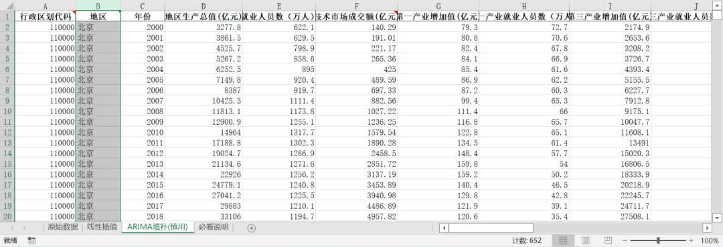Click the zoom out minus button
This screenshot has height=247, width=723.
pos(625,240)
